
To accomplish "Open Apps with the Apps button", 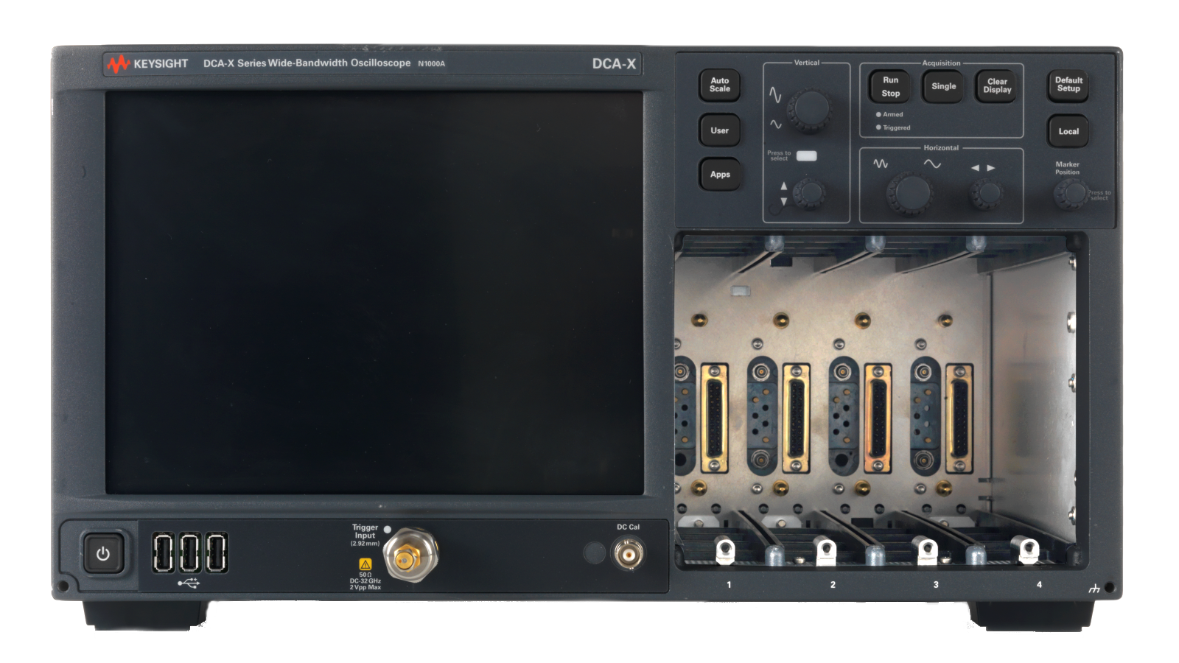I will [x=720, y=175].
